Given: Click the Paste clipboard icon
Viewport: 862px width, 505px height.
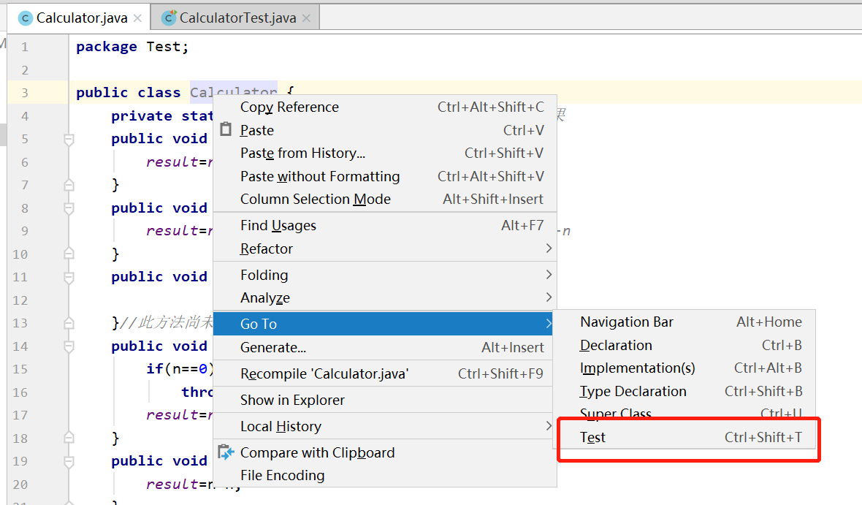Looking at the screenshot, I should [226, 129].
